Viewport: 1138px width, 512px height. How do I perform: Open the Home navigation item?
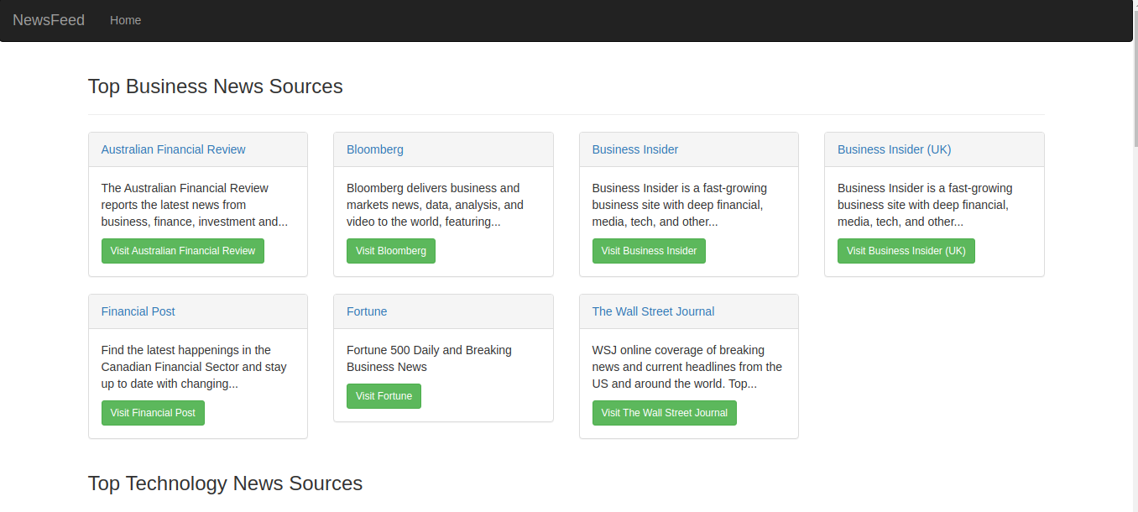[x=125, y=20]
